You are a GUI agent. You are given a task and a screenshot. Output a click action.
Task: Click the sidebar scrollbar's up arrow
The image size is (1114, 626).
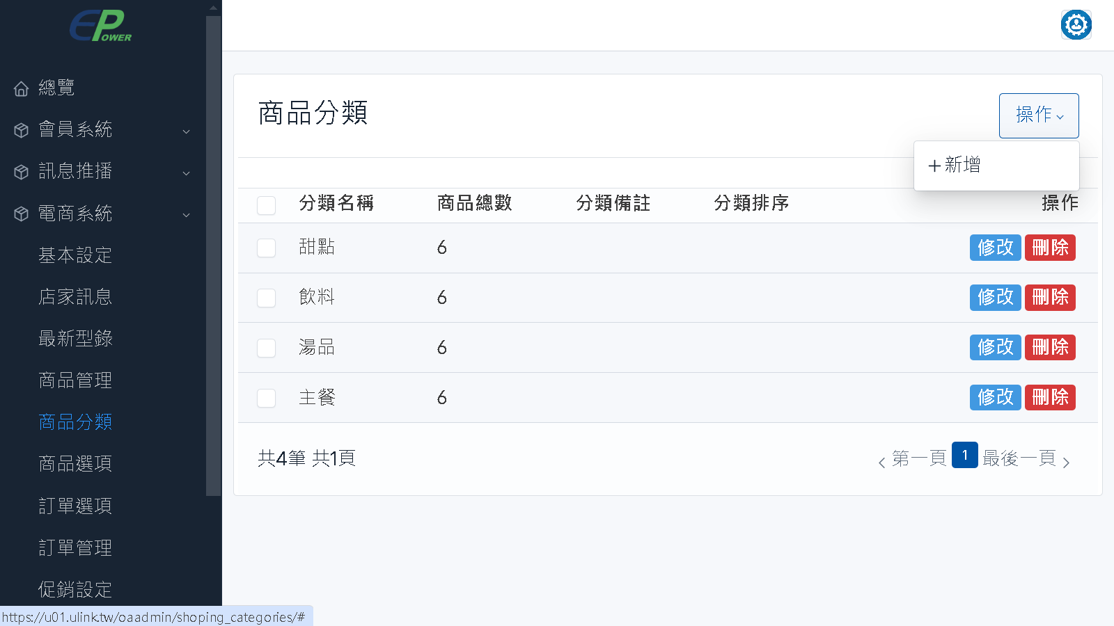pos(214,8)
